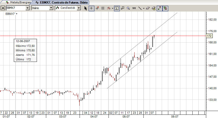Image resolution: width=218 pixels, height=118 pixels.
Task: Expand the indicators icon dropdown arrow
Action: point(113,8)
